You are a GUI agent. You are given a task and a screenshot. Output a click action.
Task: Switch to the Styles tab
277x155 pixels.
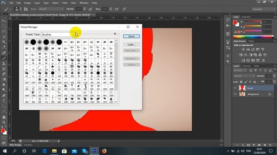click(251, 41)
